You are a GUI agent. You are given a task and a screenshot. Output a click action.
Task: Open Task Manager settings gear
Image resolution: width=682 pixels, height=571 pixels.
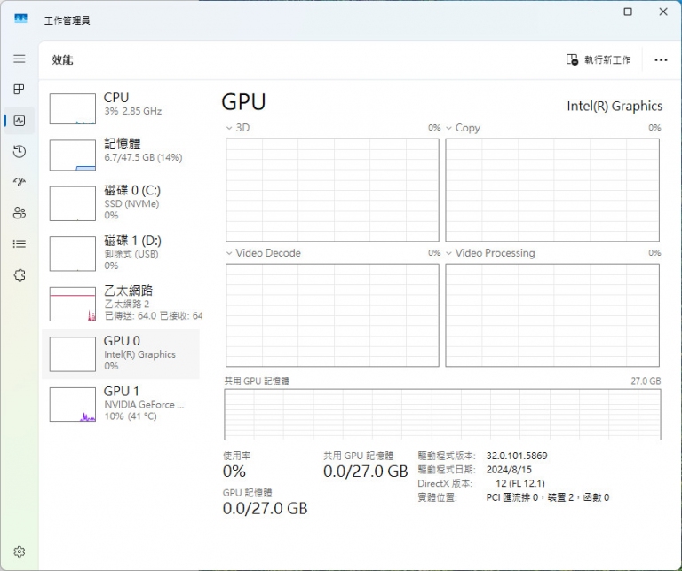[x=20, y=551]
